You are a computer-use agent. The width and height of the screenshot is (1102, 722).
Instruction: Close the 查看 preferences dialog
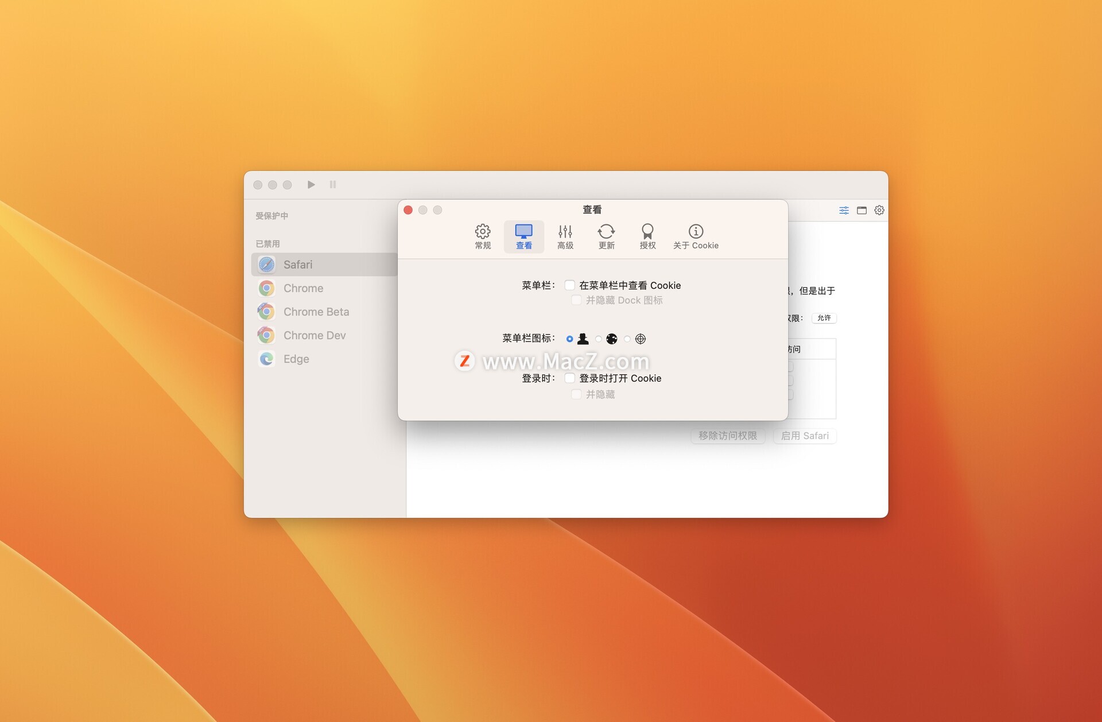(408, 210)
